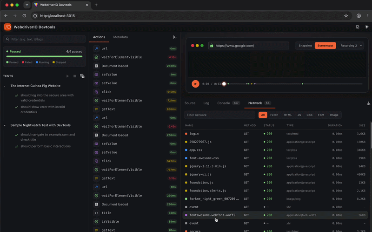This screenshot has width=372, height=232.
Task: Collapse The Internet Guinea Pig Website suite
Action: 5,86
